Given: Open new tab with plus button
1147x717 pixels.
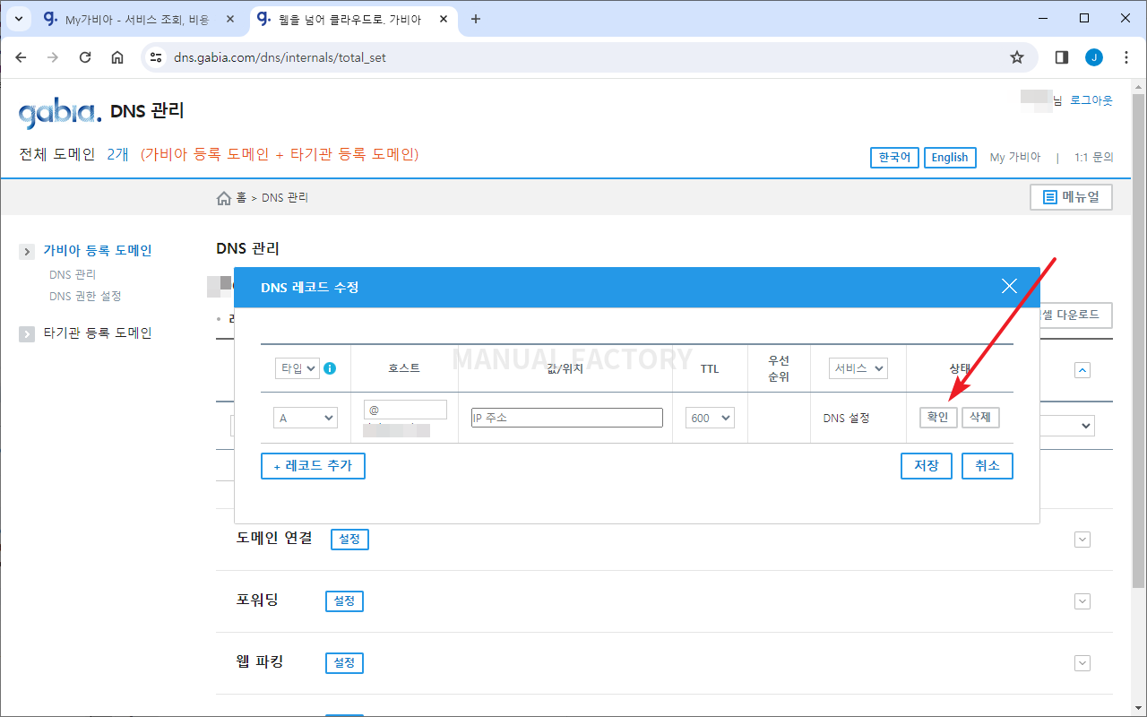Looking at the screenshot, I should pos(476,19).
